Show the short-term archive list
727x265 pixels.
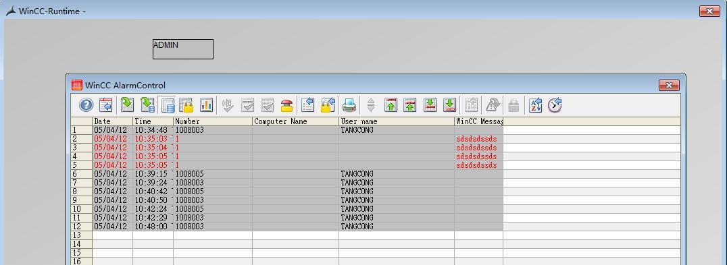[x=147, y=105]
